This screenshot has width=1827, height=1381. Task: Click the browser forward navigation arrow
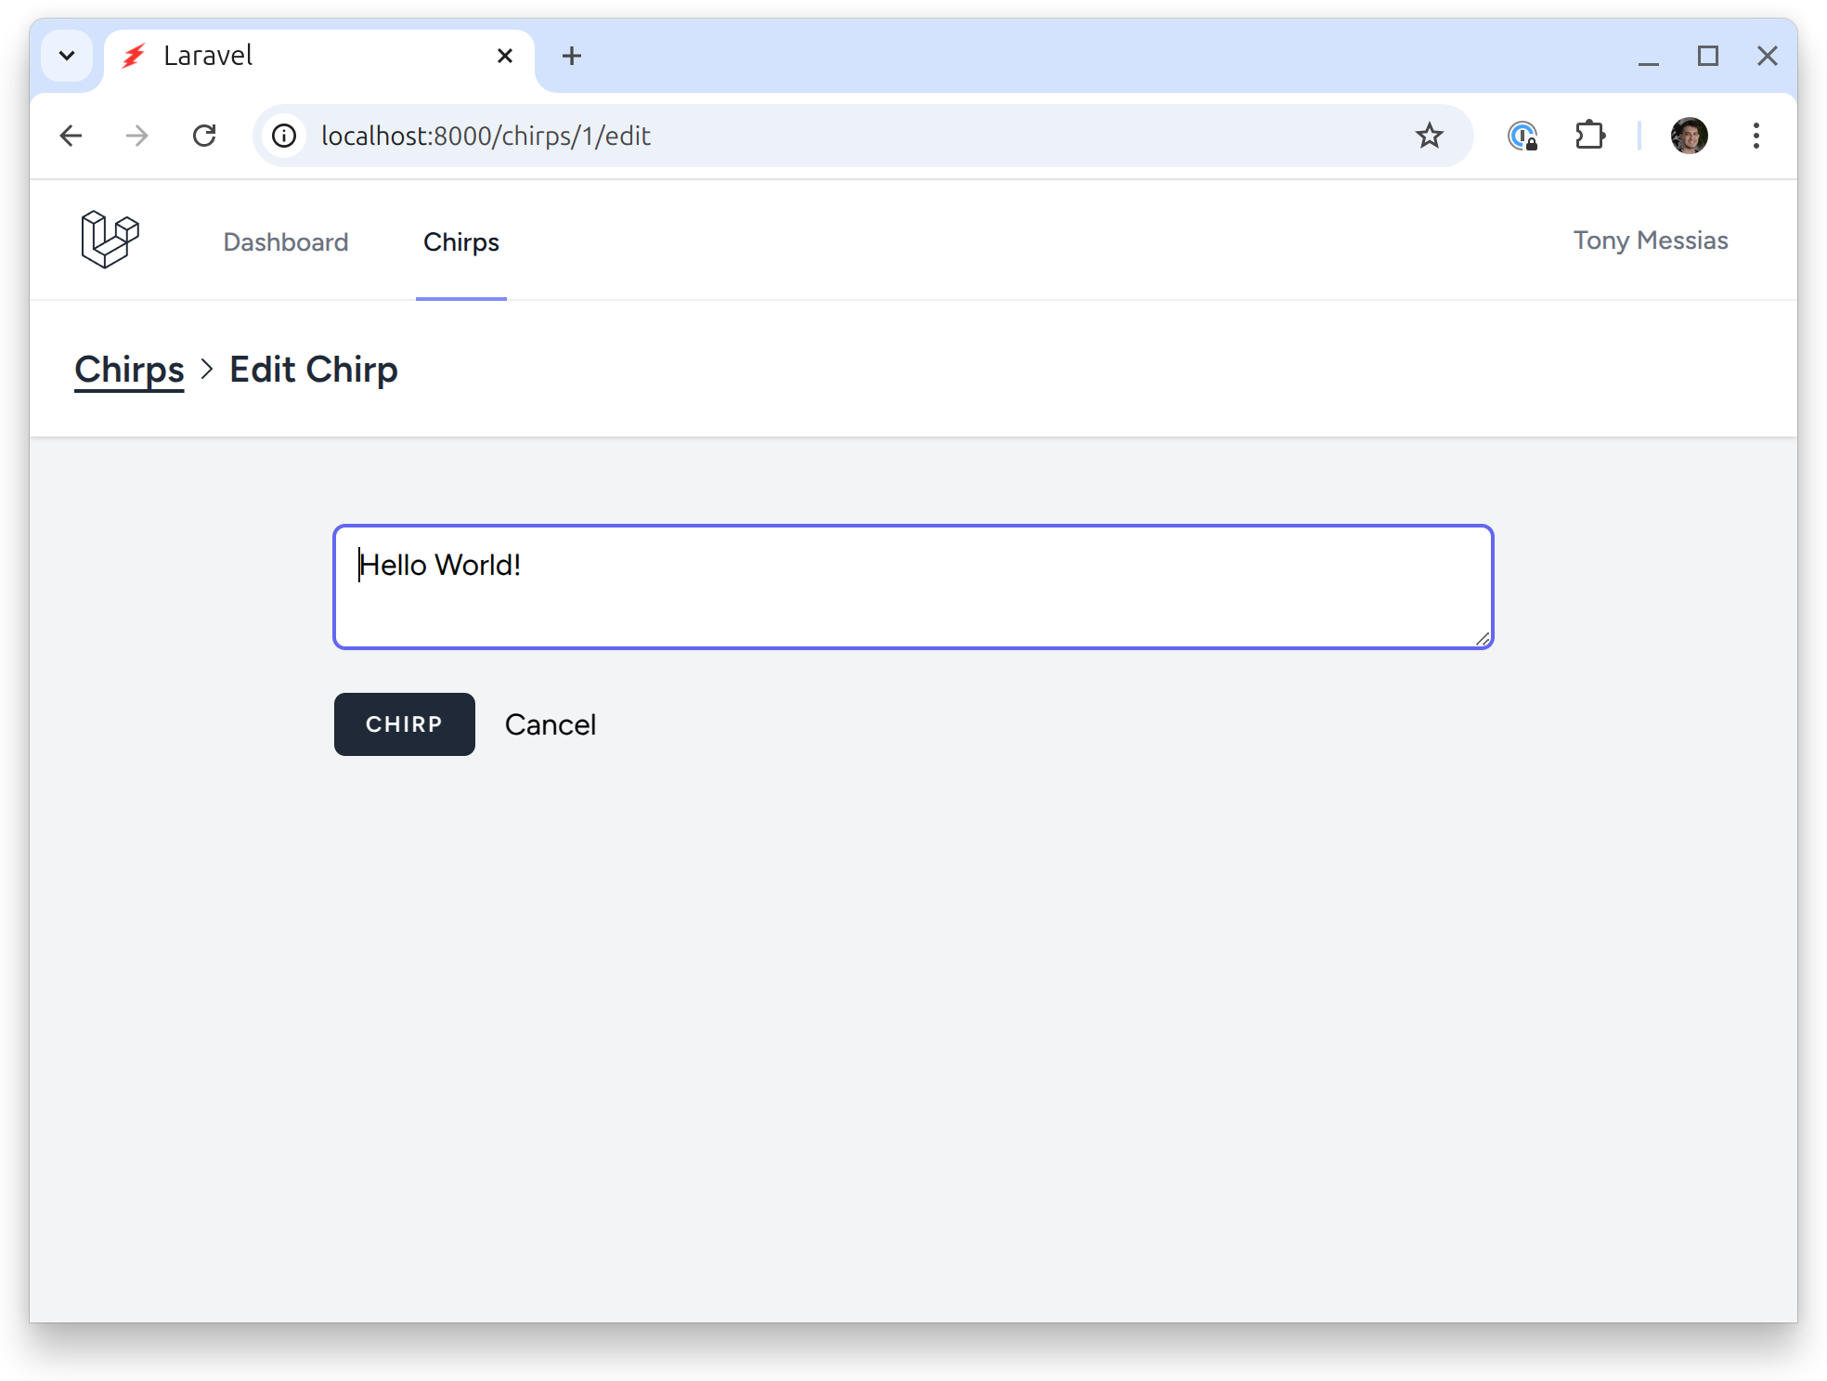pos(135,135)
